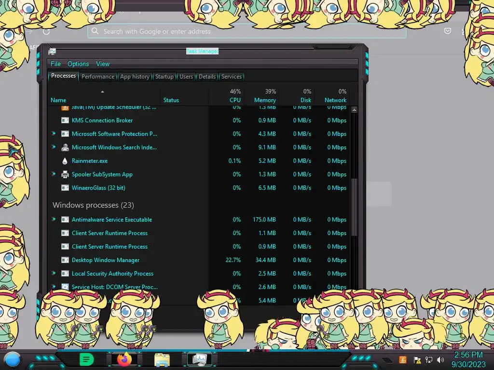Click the Desktop Window Manager process icon
Image resolution: width=494 pixels, height=370 pixels.
pos(65,260)
